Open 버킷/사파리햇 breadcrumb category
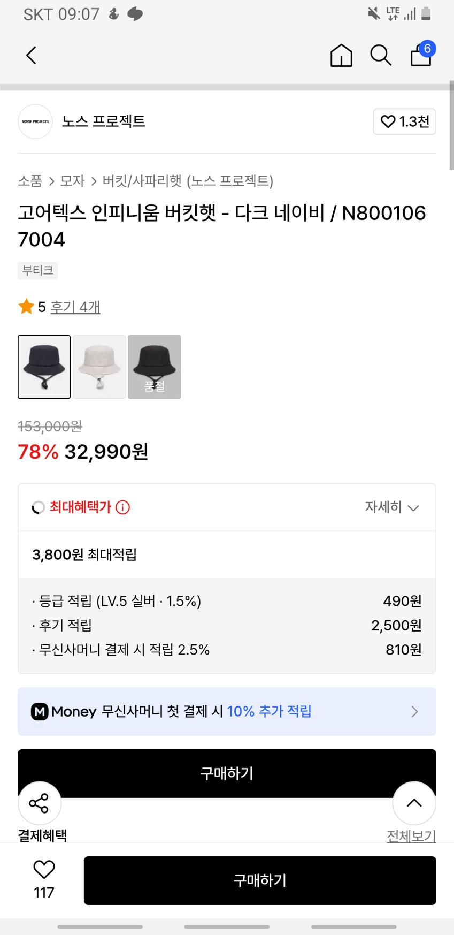 (187, 181)
